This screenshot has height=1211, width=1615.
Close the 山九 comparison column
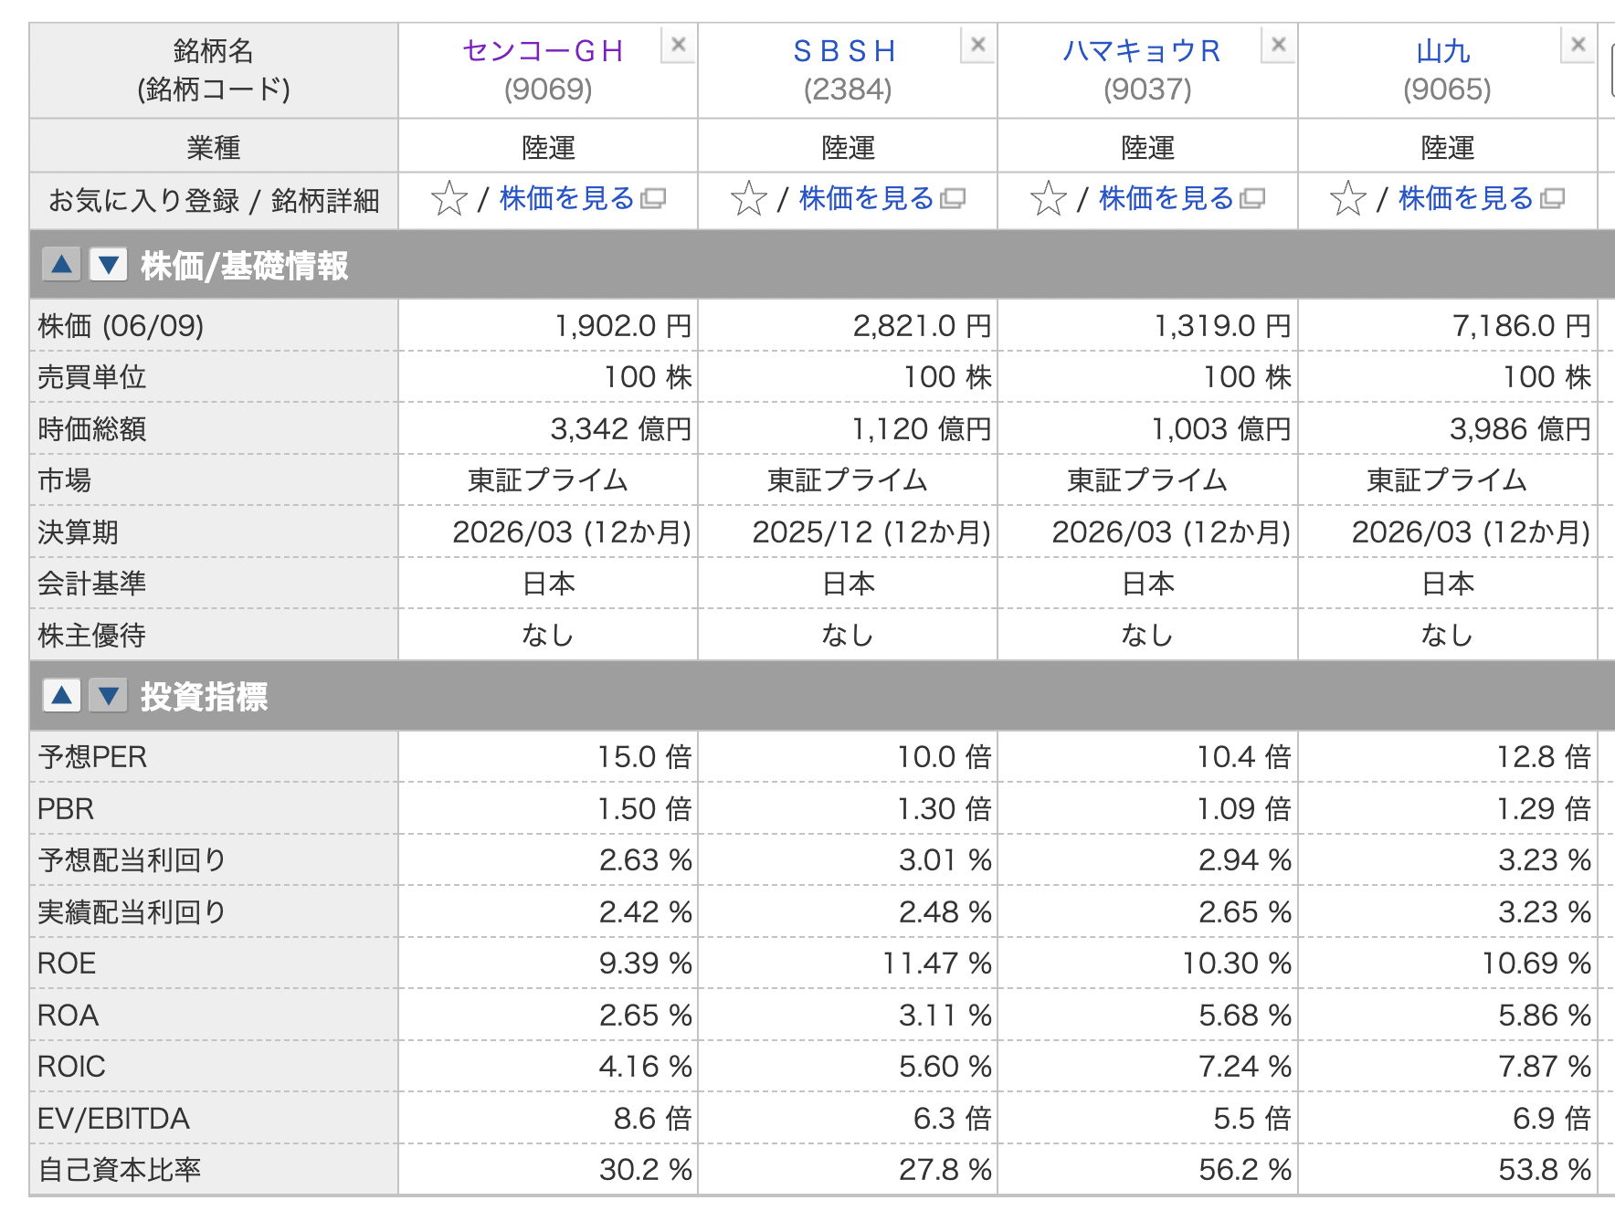pos(1578,45)
